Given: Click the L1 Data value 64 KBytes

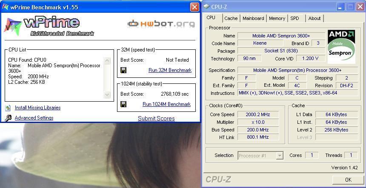Looking at the screenshot, I should [336, 114].
